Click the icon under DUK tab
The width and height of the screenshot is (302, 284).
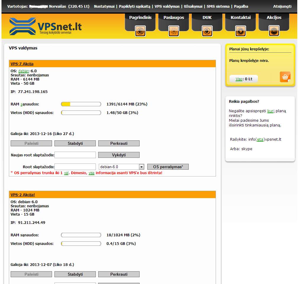click(207, 31)
